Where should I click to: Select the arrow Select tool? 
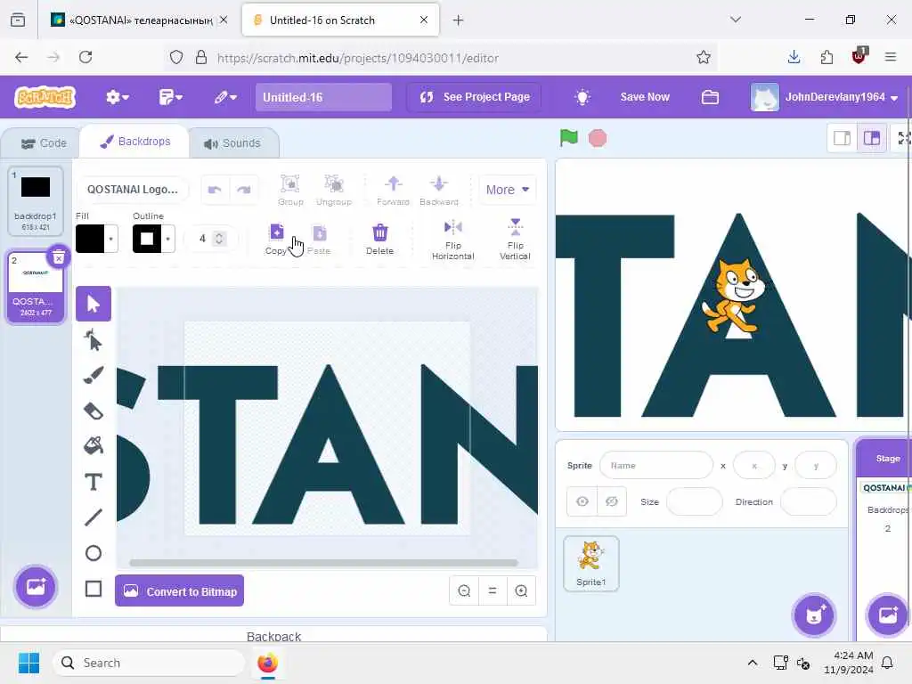(93, 304)
